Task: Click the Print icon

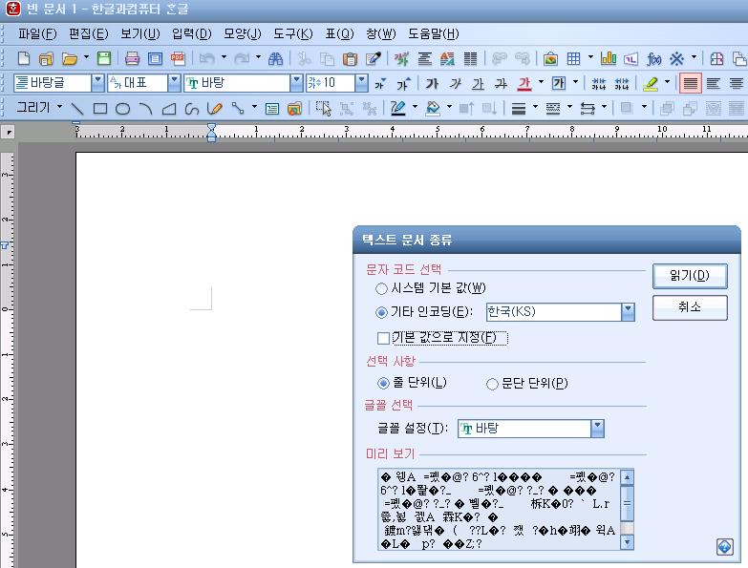Action: pos(132,58)
